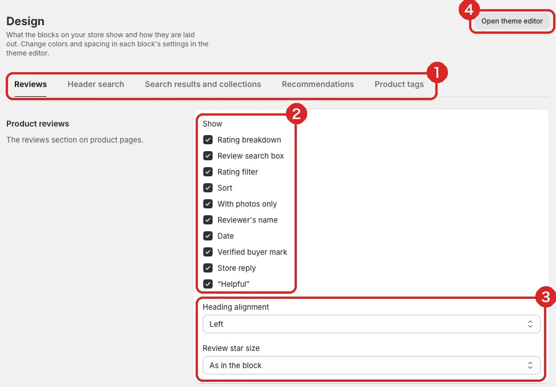556x387 pixels.
Task: Go to the Recommendations tab
Action: point(317,84)
